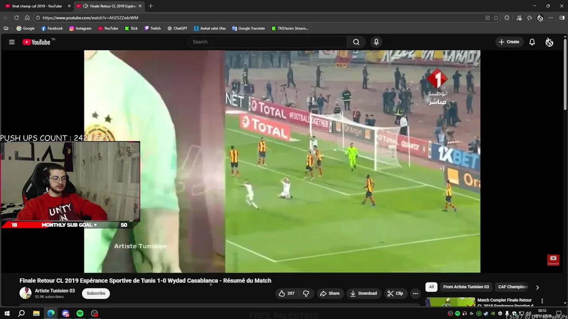Image resolution: width=568 pixels, height=319 pixels.
Task: Select the All filter chip
Action: click(x=431, y=287)
